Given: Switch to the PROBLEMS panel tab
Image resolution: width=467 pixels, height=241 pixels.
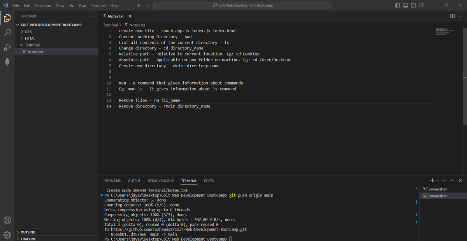Looking at the screenshot, I should [112, 181].
